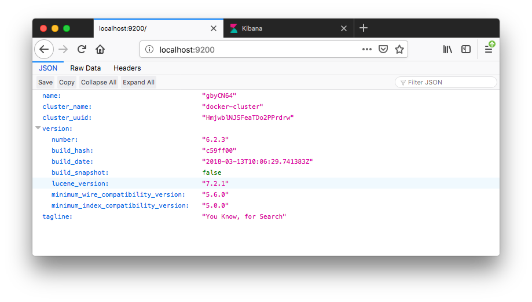
Task: Click the value "gbyCN64"
Action: click(x=219, y=95)
